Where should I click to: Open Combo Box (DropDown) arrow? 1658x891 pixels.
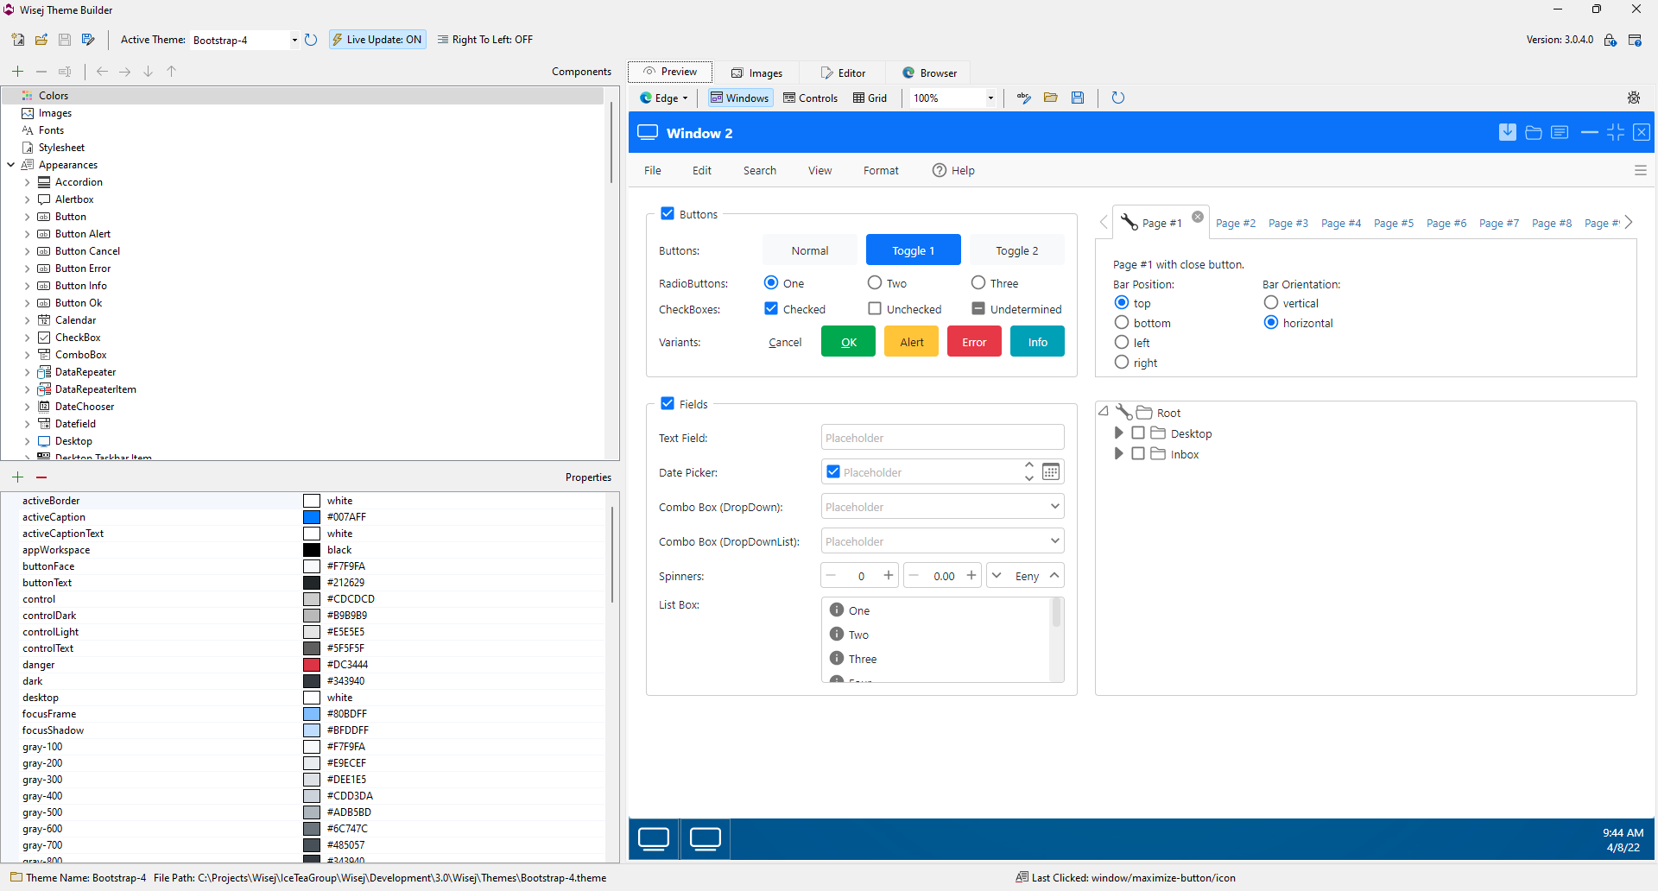1054,506
